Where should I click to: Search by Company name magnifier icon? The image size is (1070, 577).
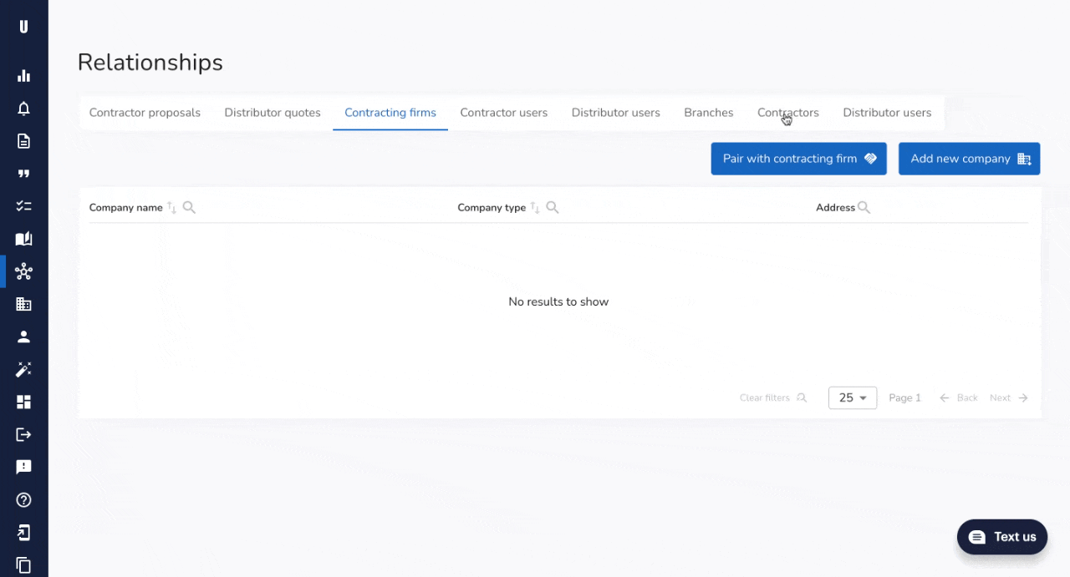189,208
